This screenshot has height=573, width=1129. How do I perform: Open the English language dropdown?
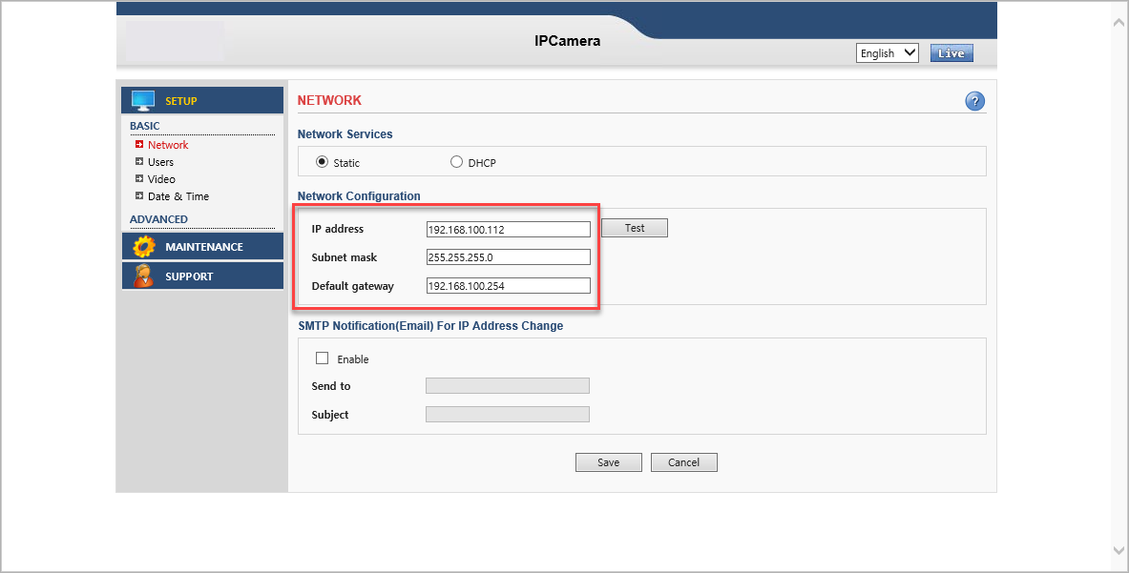point(888,53)
